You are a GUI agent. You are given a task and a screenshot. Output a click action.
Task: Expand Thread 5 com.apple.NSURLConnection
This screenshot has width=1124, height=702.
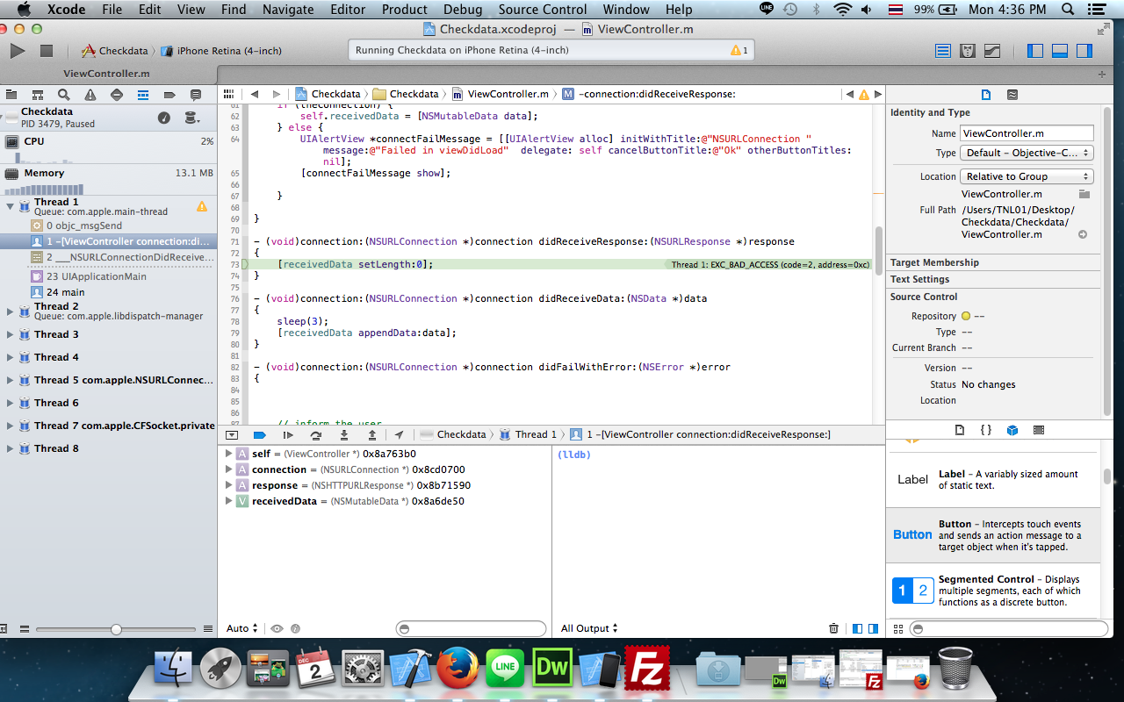point(10,380)
